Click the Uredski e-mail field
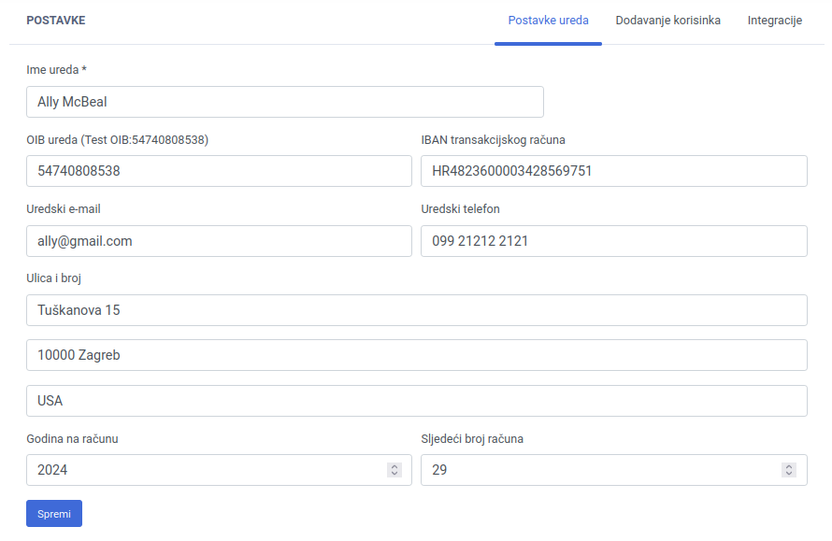The width and height of the screenshot is (832, 541). [x=219, y=241]
